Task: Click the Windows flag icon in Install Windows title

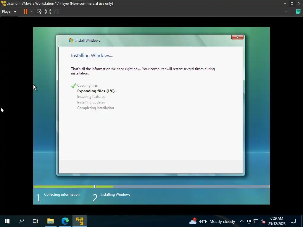Action: pos(71,40)
